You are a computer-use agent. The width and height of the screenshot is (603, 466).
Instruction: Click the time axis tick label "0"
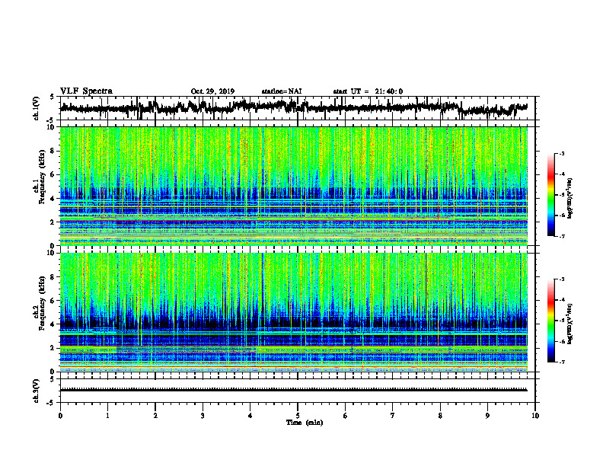tap(60, 416)
